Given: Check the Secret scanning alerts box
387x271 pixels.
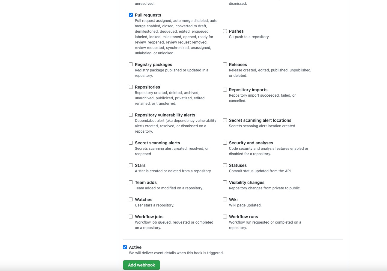Looking at the screenshot, I should tap(131, 143).
